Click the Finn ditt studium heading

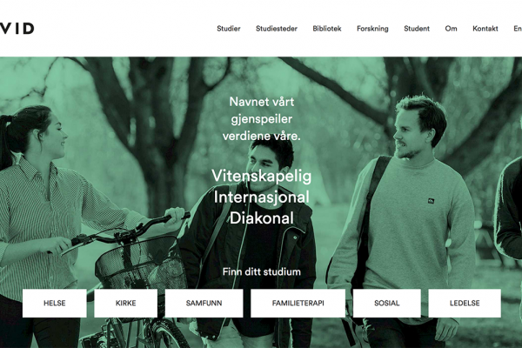(261, 271)
